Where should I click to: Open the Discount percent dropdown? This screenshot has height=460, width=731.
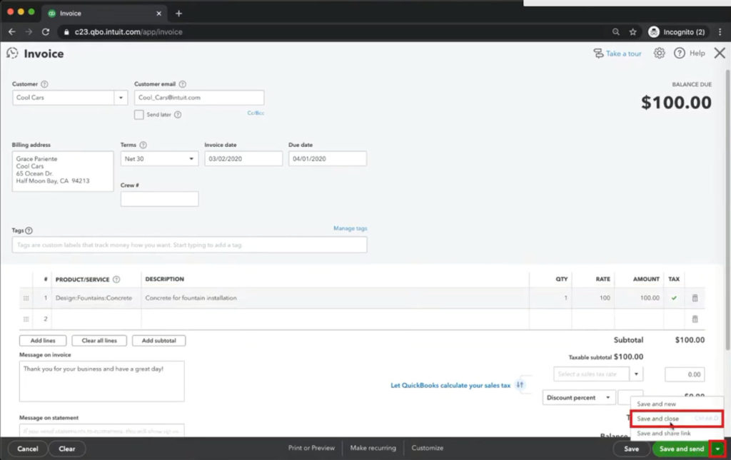pyautogui.click(x=608, y=398)
